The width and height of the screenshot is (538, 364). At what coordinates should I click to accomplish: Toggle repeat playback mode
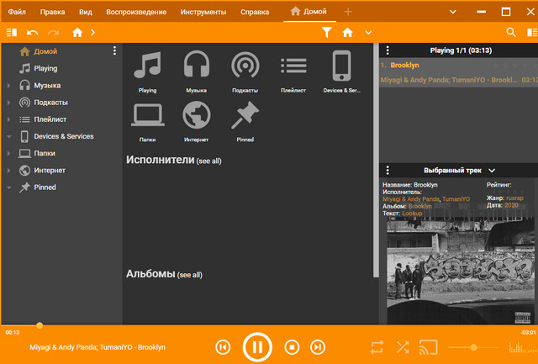coord(377,346)
